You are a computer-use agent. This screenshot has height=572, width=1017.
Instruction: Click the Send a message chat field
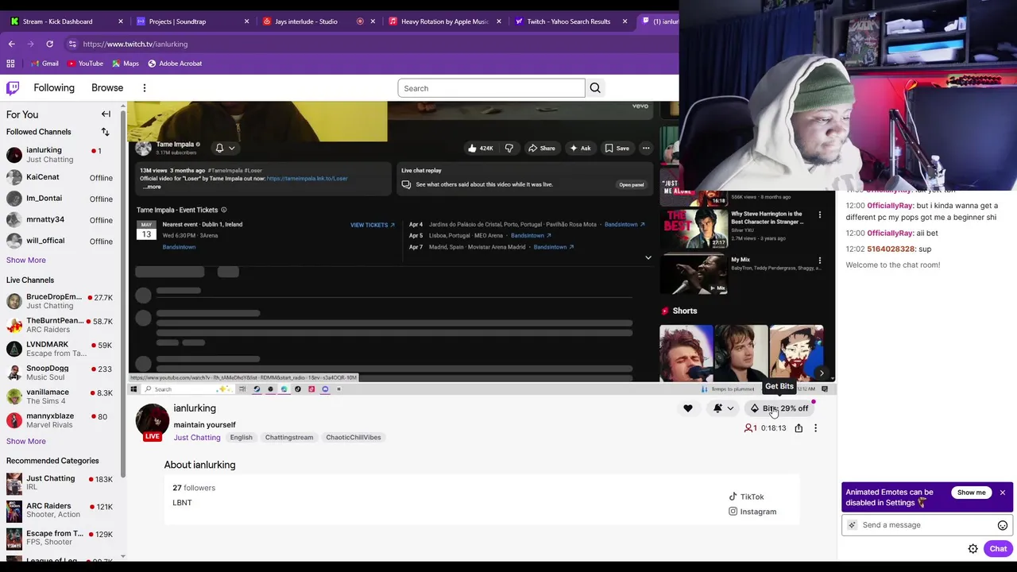coord(926,525)
